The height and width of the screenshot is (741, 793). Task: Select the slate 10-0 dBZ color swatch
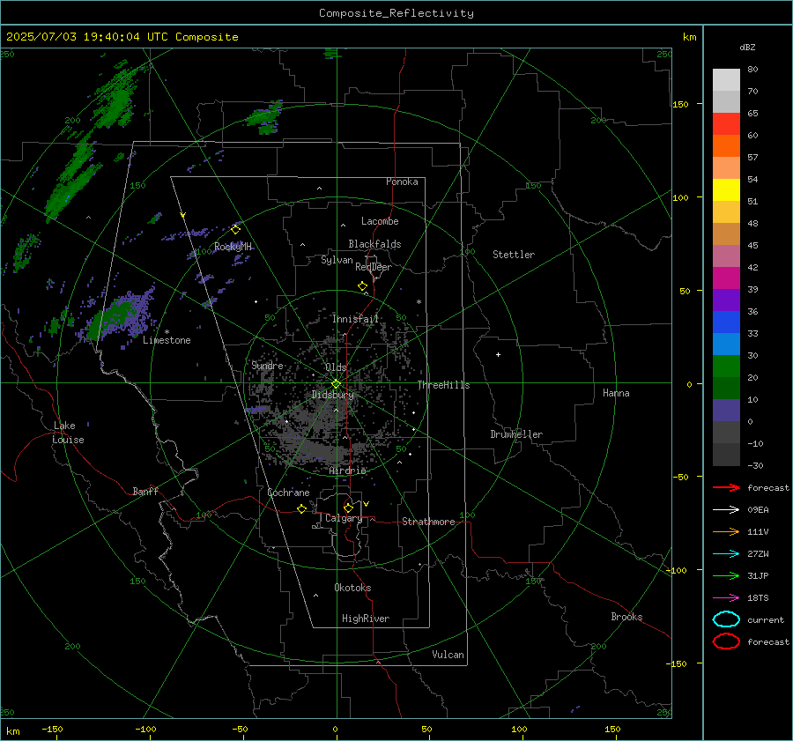pos(726,410)
